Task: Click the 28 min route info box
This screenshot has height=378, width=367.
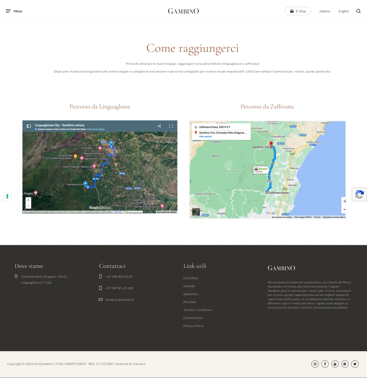Action: coord(261,170)
